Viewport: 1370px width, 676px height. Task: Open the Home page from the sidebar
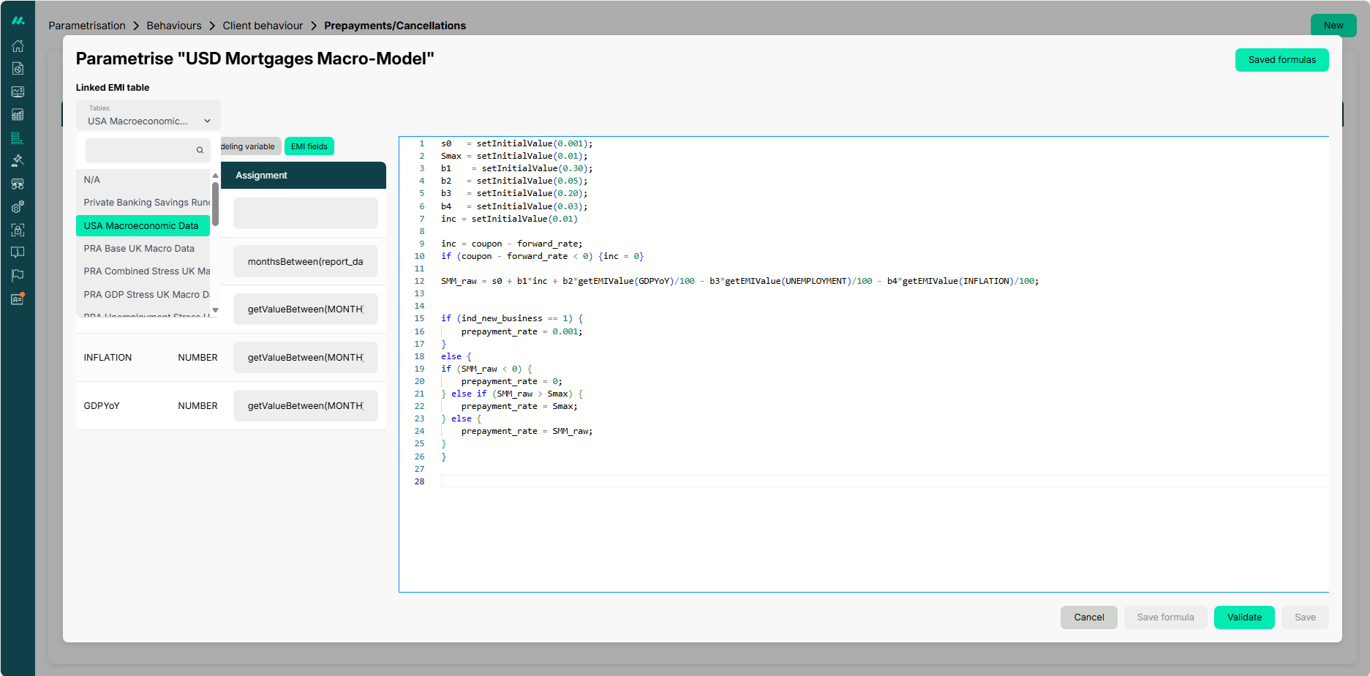(18, 45)
